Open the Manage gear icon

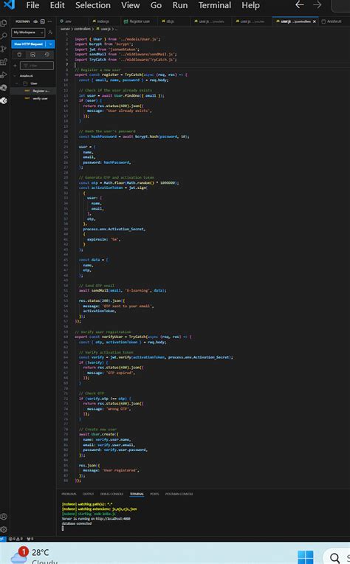click(4, 529)
